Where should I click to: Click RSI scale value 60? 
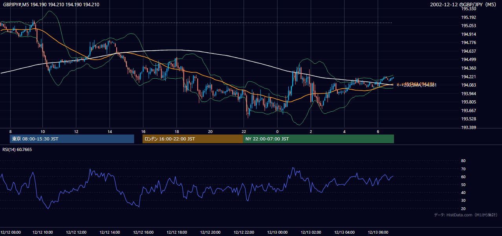tap(463, 177)
